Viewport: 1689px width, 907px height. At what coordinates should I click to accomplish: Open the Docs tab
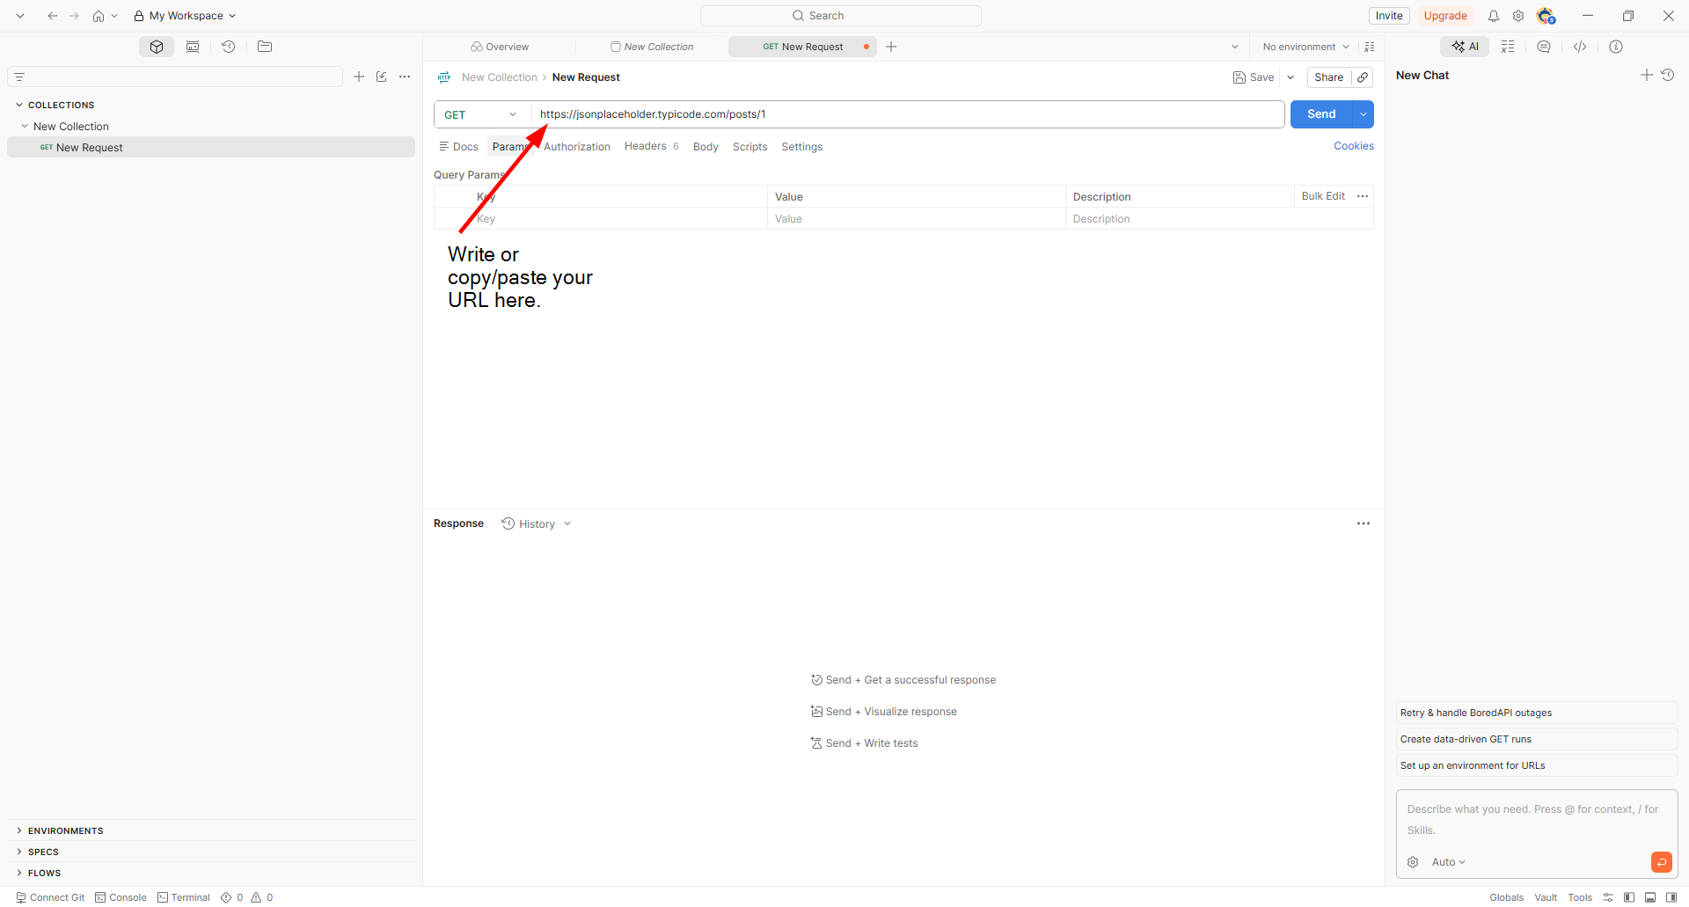point(458,147)
